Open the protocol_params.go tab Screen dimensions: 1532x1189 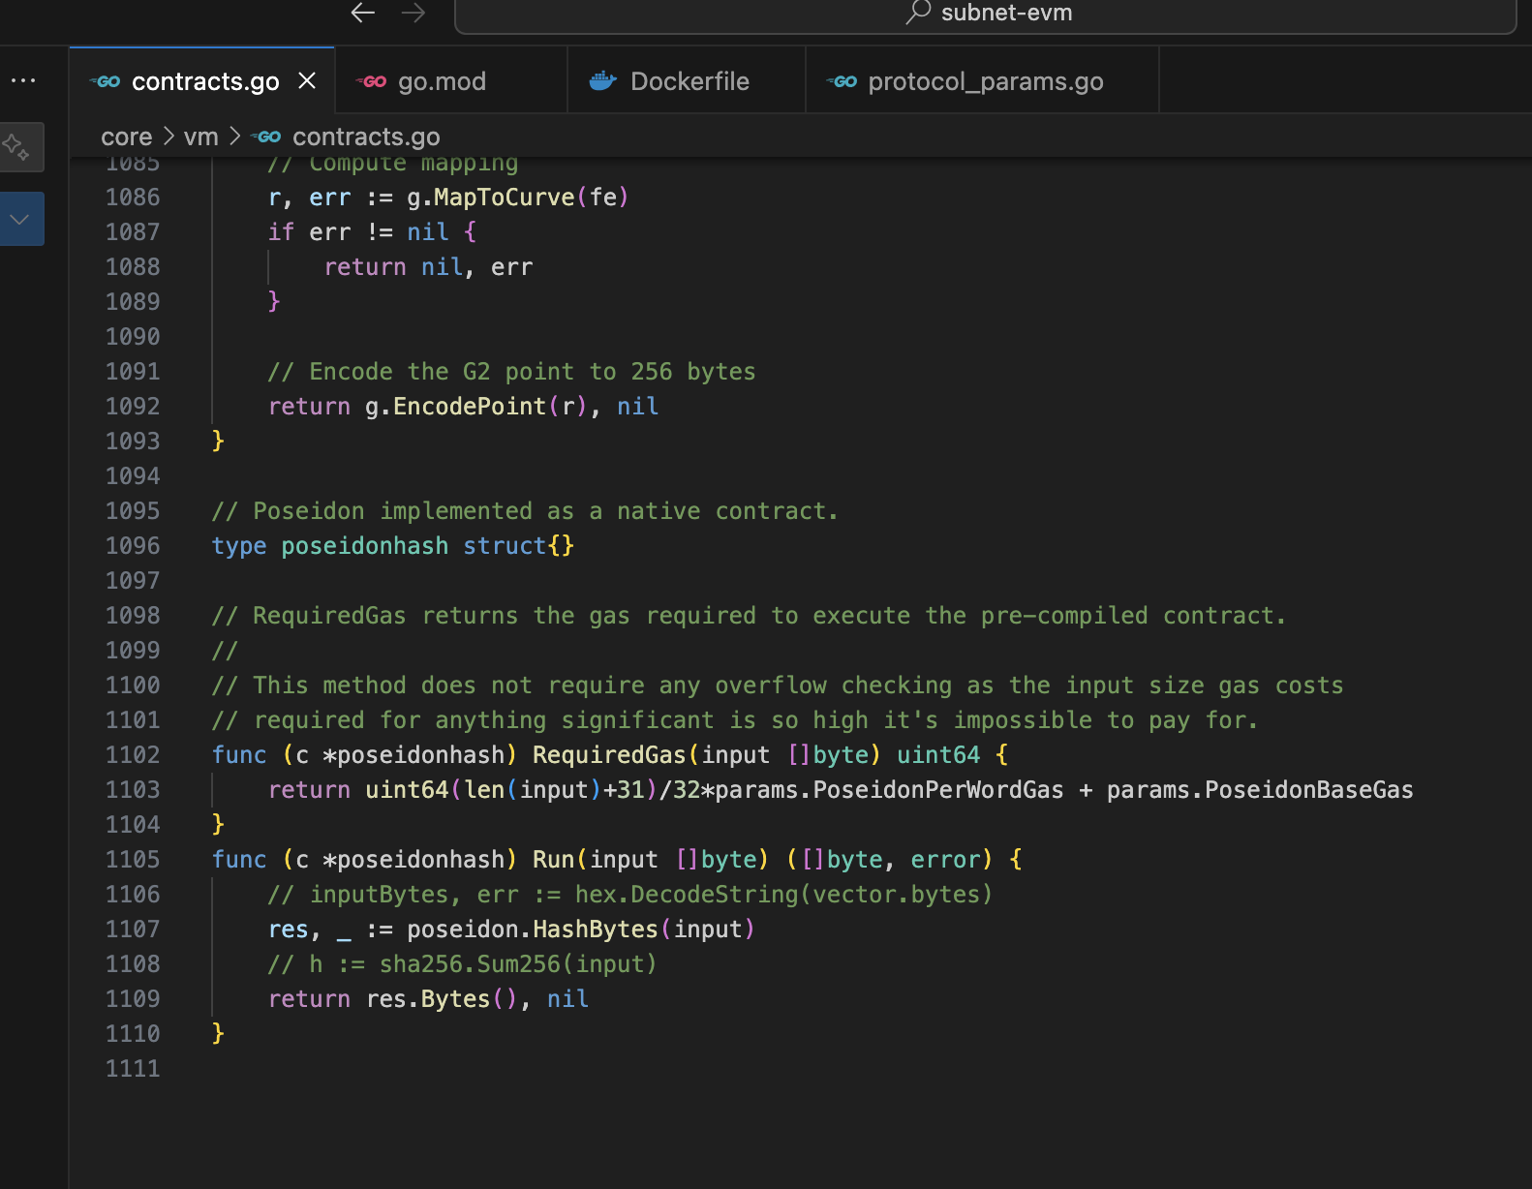(982, 81)
